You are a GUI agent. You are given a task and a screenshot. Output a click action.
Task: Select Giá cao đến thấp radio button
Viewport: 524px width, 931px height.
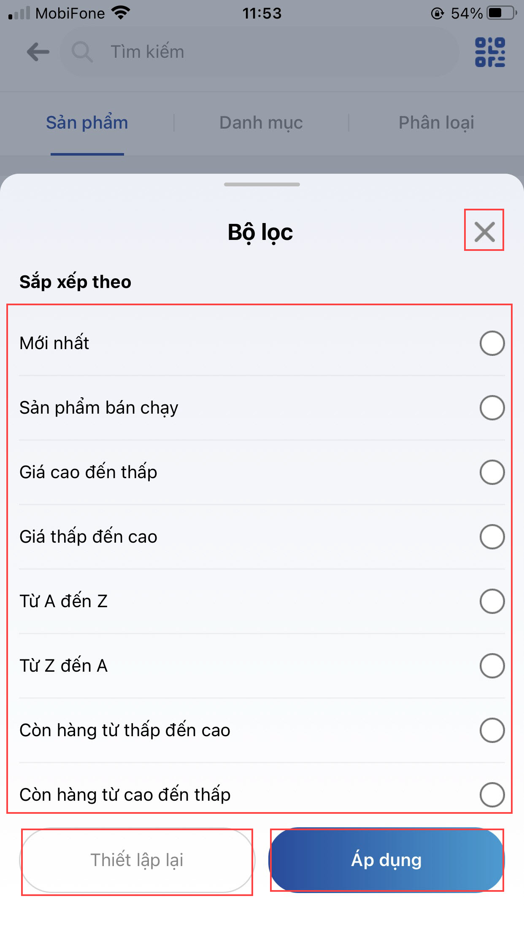point(492,472)
